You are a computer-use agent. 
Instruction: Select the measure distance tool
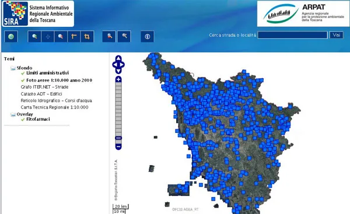tap(74, 37)
